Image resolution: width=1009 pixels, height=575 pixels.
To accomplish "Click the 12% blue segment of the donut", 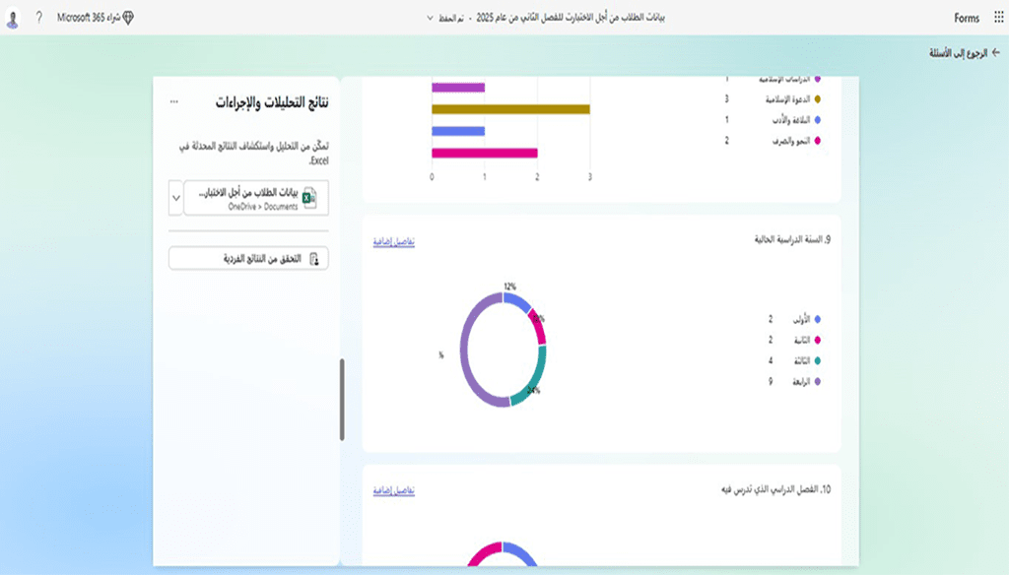I will [x=516, y=301].
